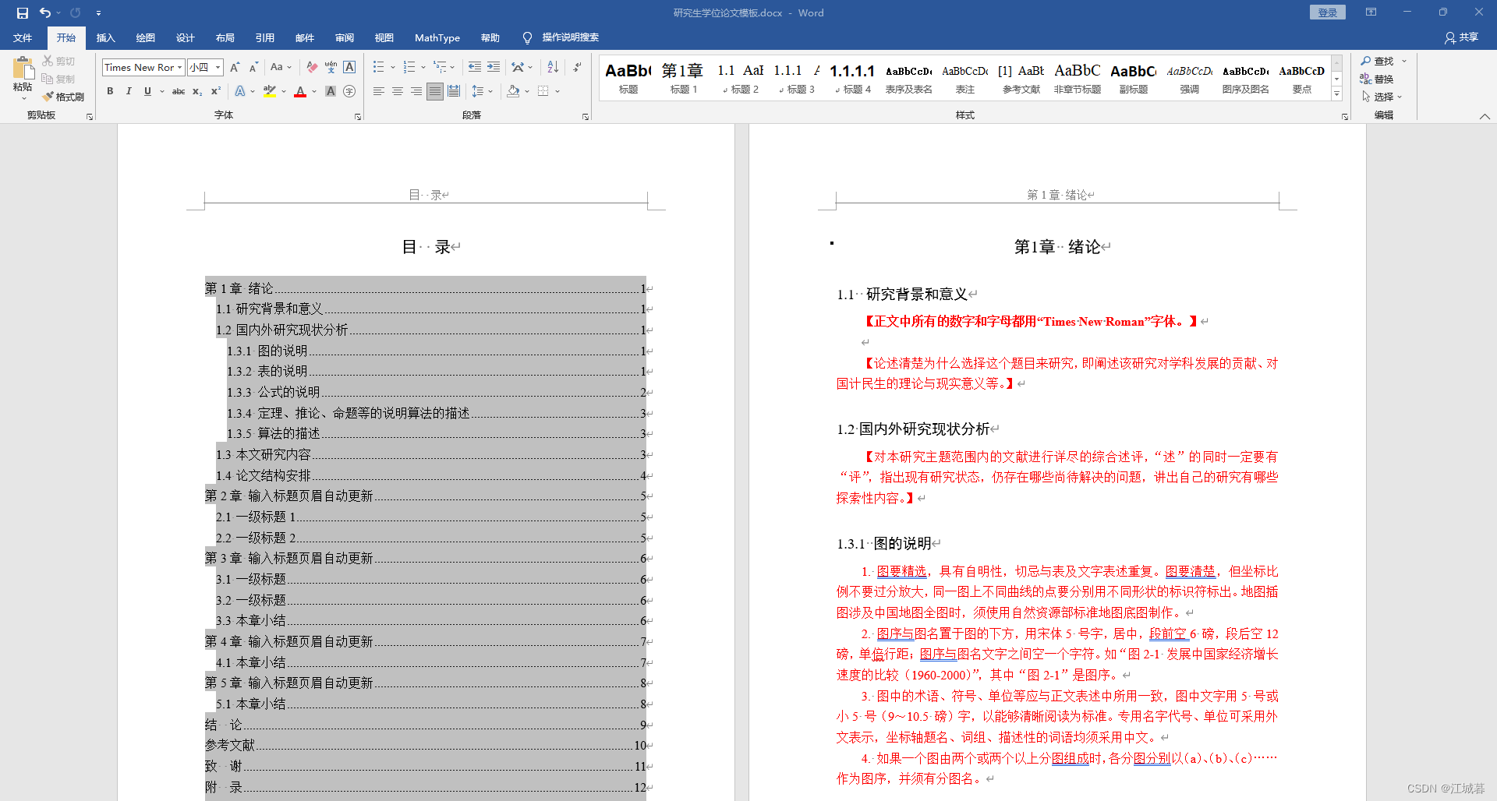Apply the red font color
Viewport: 1497px width, 801px height.
[x=300, y=91]
